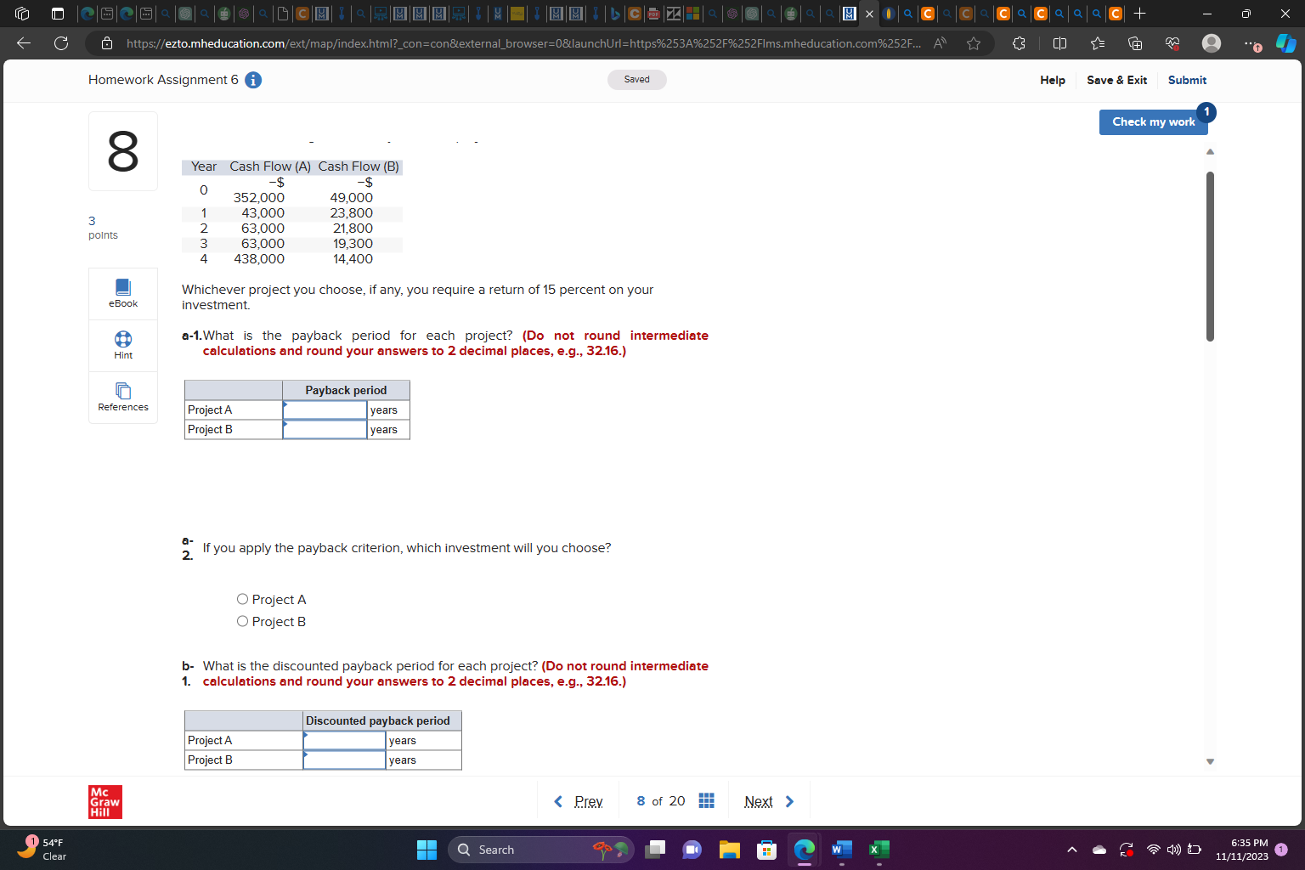
Task: Click Check my work button
Action: coord(1153,122)
